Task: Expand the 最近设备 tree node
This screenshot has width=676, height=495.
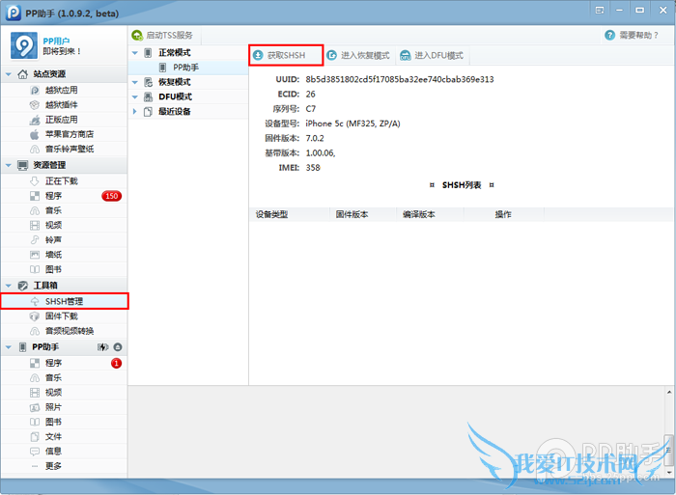Action: tap(135, 112)
